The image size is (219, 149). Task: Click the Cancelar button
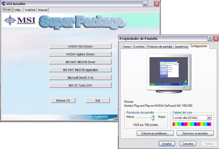click(x=188, y=144)
